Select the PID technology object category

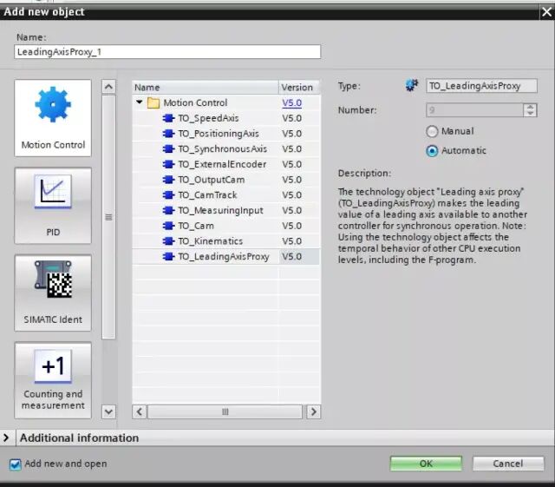coord(53,206)
